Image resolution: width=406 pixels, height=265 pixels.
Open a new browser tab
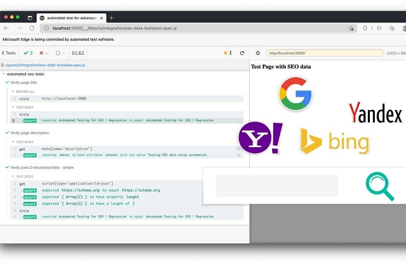pyautogui.click(x=111, y=18)
